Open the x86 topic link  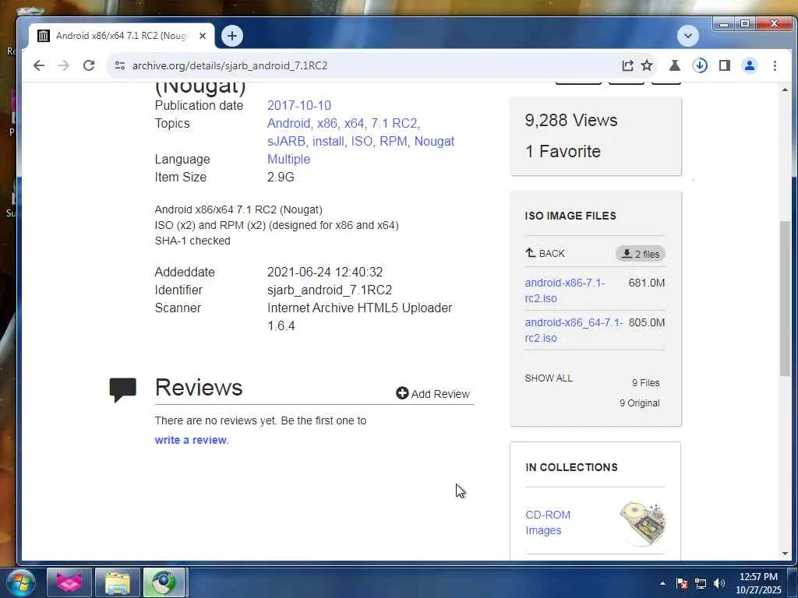click(x=327, y=123)
